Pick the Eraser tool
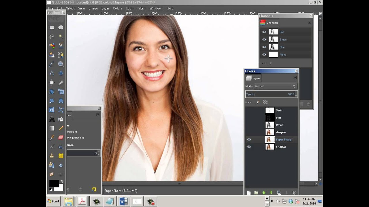 (x=61, y=138)
